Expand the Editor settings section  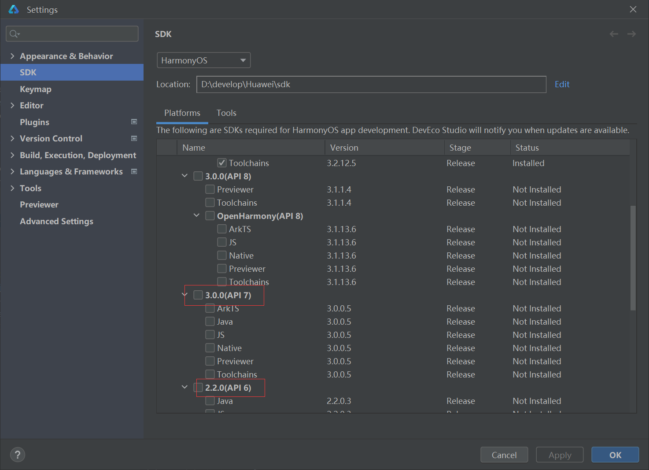12,105
